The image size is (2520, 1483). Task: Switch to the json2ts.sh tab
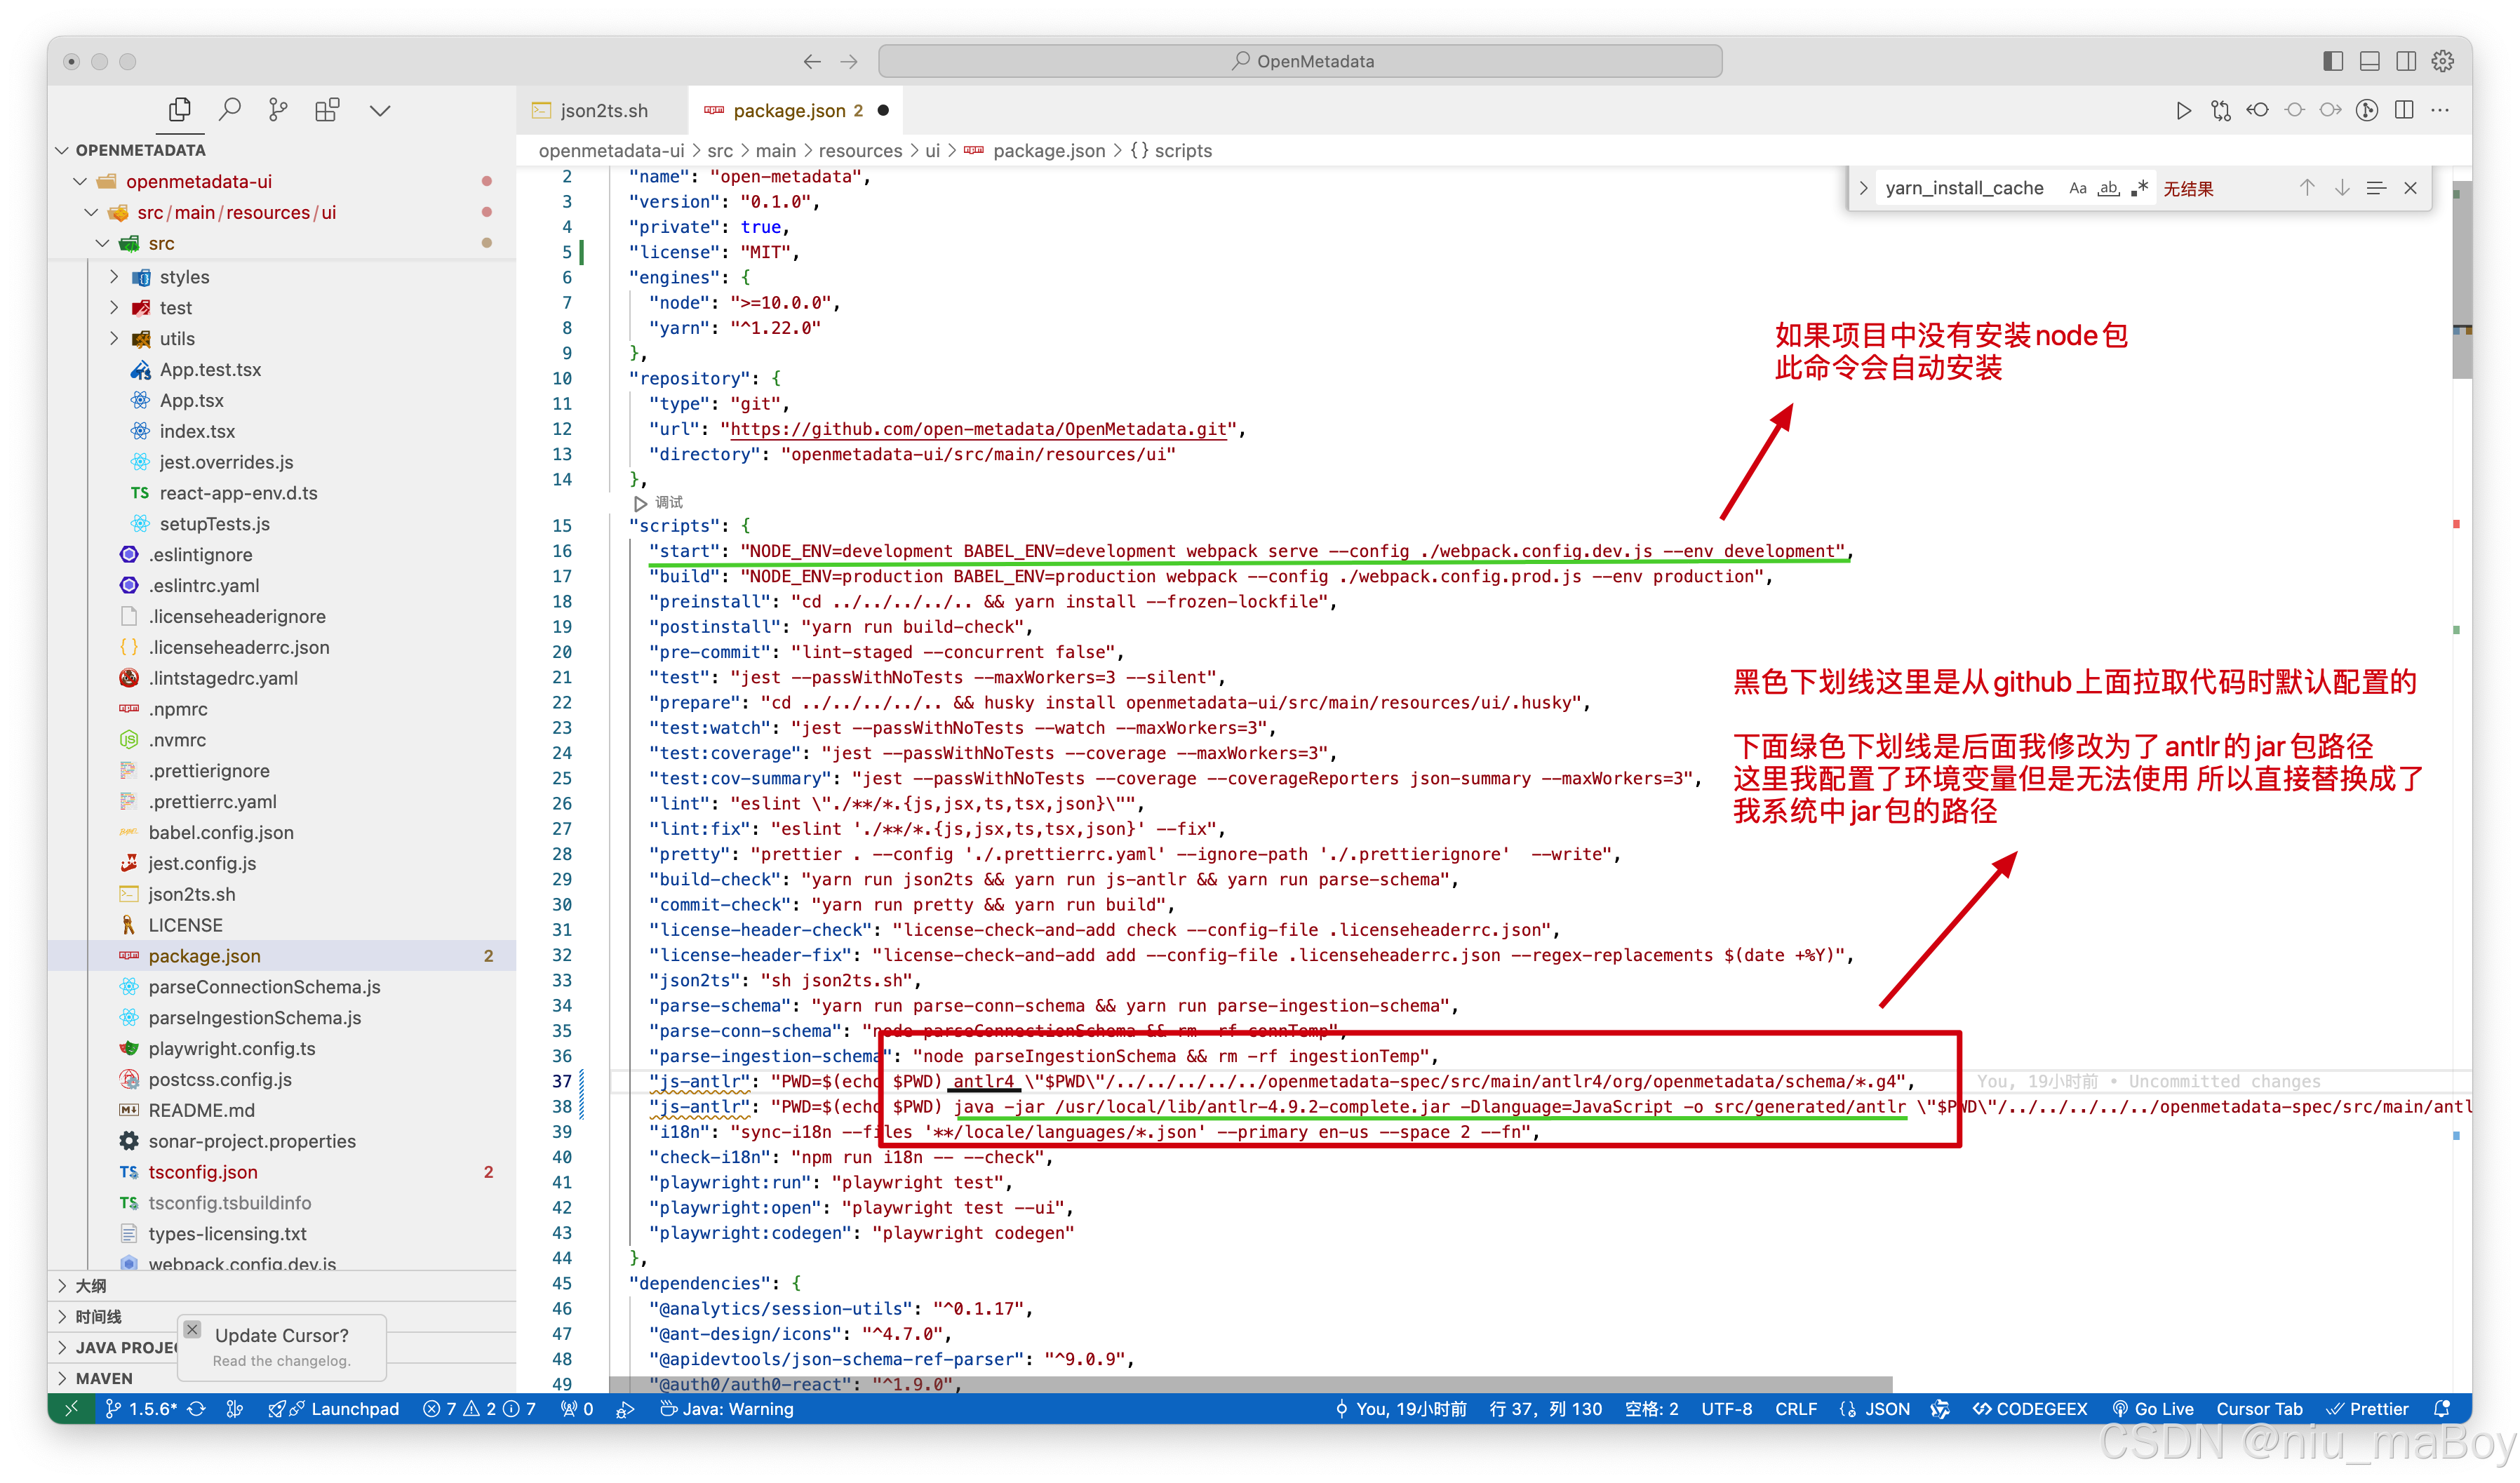(603, 110)
